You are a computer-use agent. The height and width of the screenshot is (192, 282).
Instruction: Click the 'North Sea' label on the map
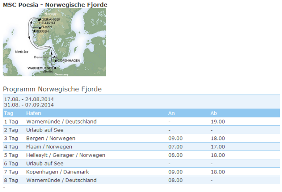(22, 52)
